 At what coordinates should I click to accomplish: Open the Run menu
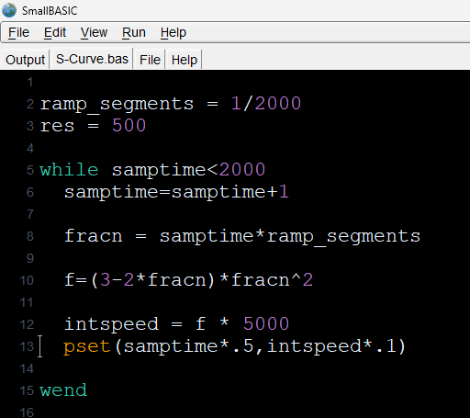[134, 32]
